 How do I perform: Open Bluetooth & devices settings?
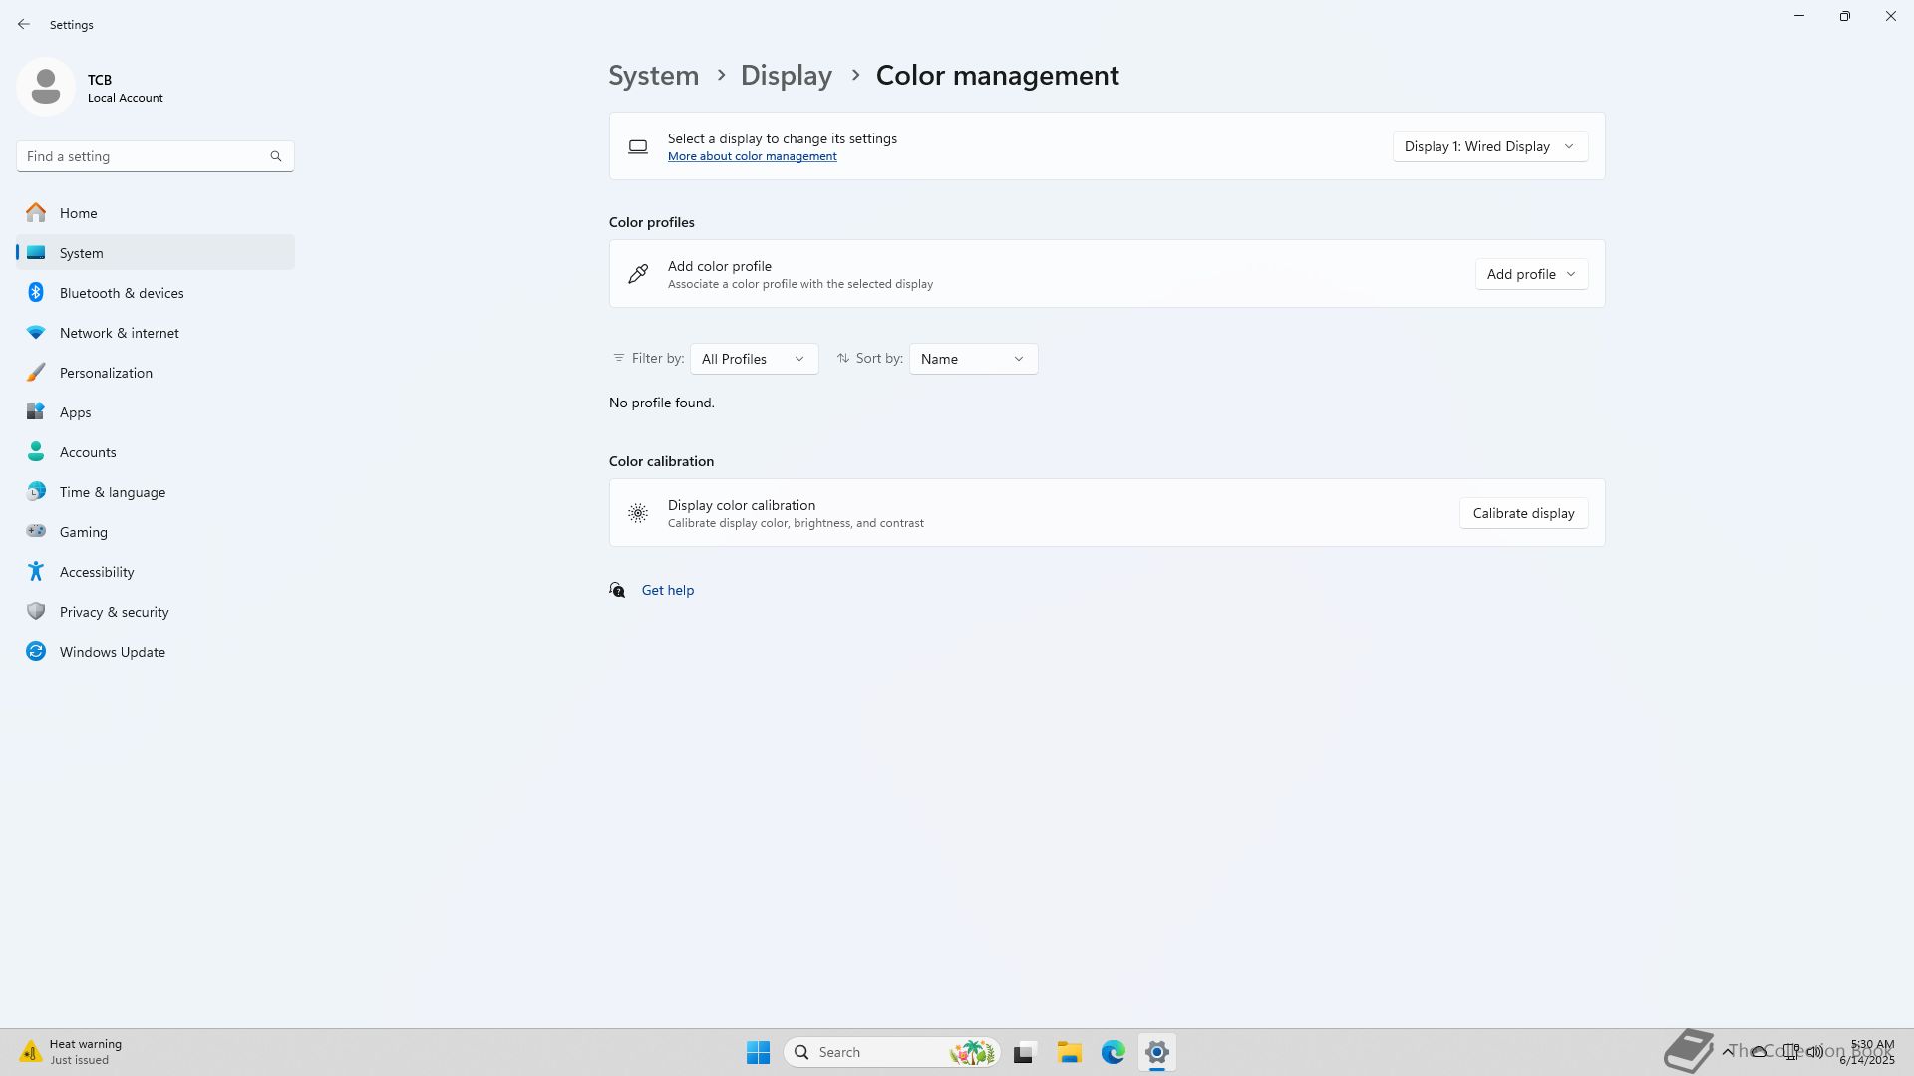tap(121, 293)
